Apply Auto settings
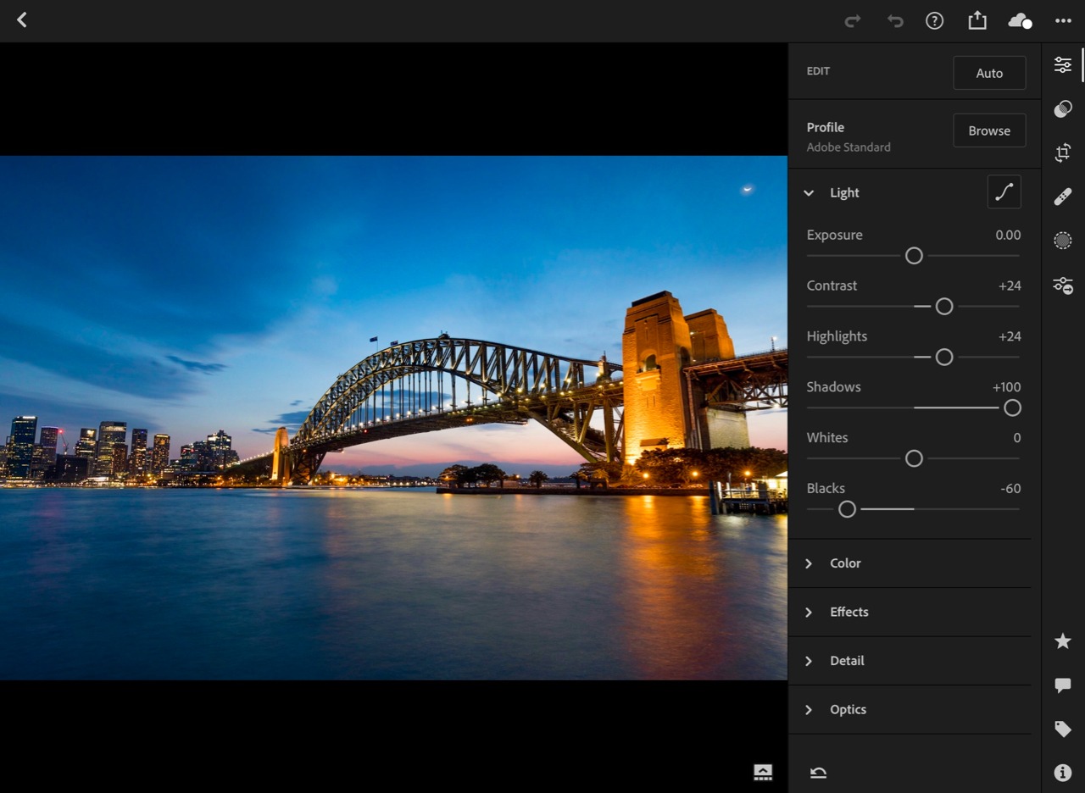This screenshot has height=793, width=1085. coord(989,73)
